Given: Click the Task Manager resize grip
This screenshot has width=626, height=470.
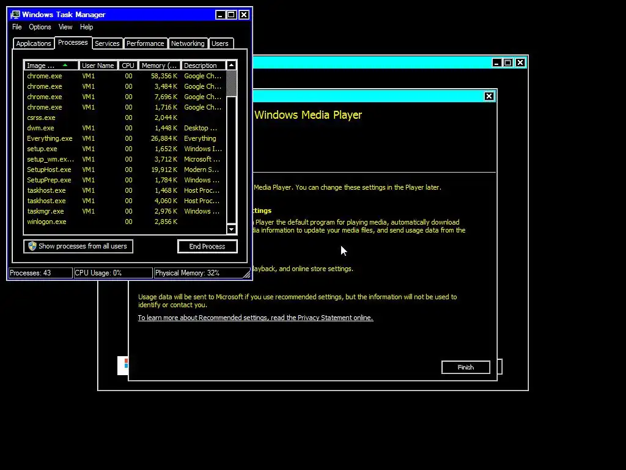Looking at the screenshot, I should click(x=247, y=274).
